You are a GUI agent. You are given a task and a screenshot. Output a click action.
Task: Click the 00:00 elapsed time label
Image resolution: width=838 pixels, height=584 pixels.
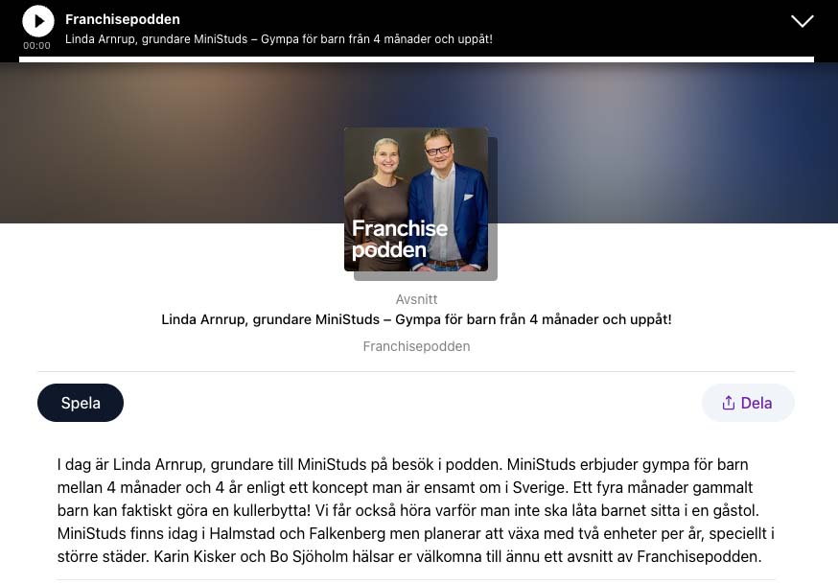pos(36,46)
